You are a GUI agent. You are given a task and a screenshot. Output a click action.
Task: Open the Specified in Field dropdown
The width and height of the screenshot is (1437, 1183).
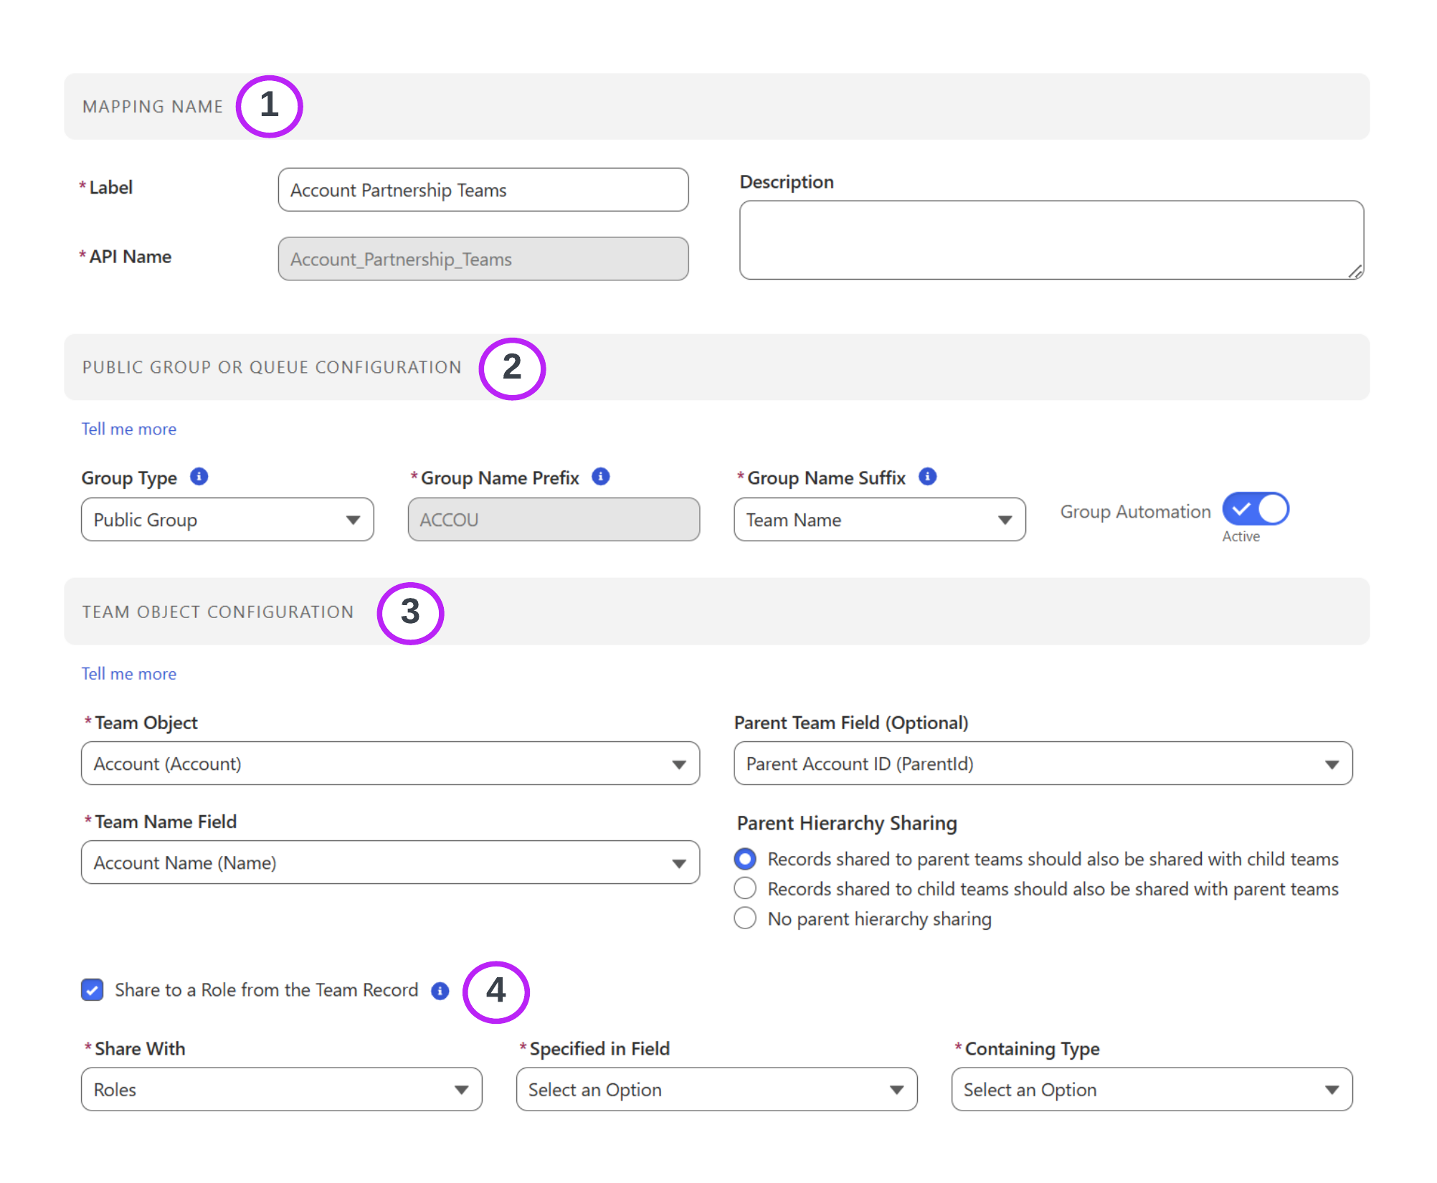[x=717, y=1090]
